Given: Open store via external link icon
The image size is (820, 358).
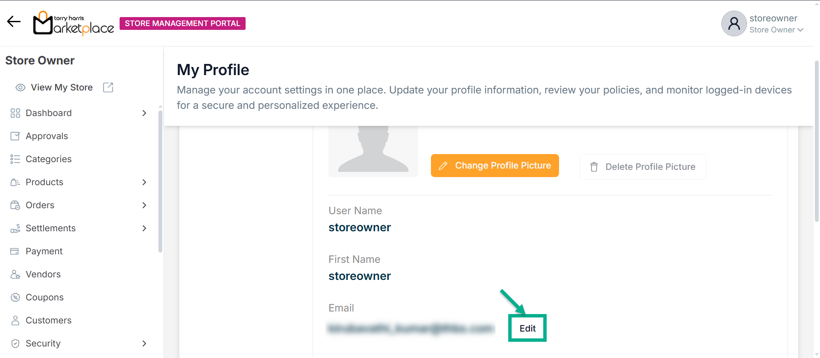Looking at the screenshot, I should point(108,87).
